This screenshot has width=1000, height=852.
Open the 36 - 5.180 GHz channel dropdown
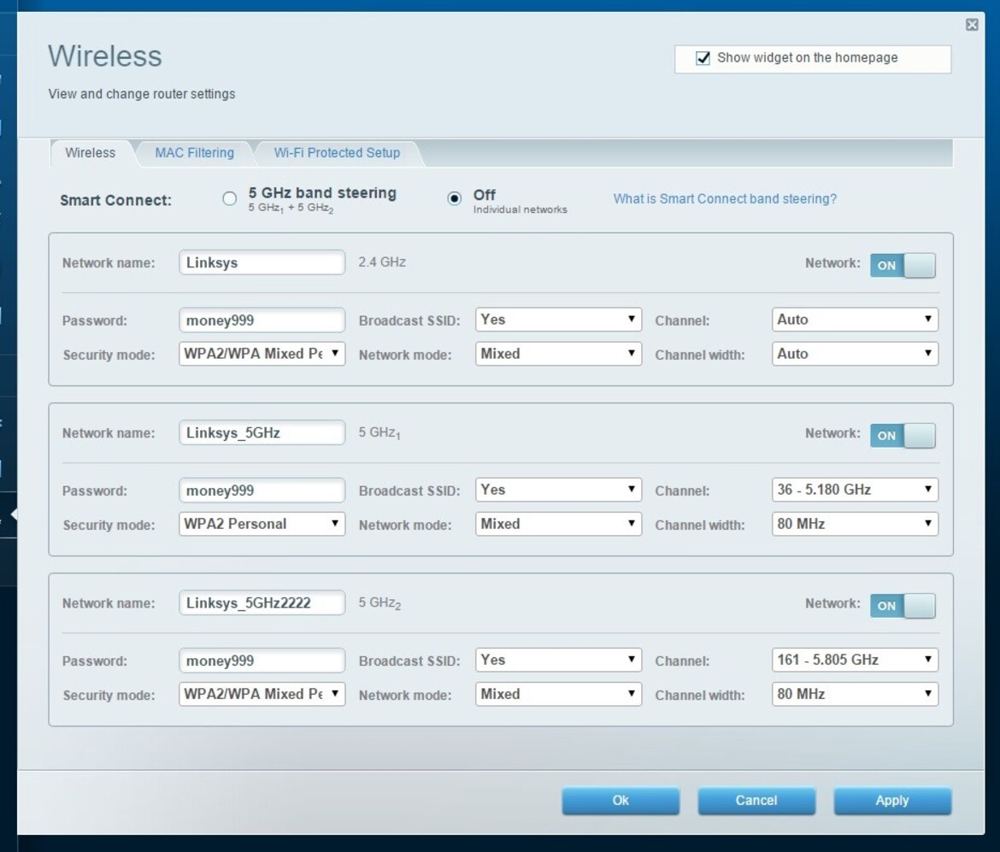(855, 490)
